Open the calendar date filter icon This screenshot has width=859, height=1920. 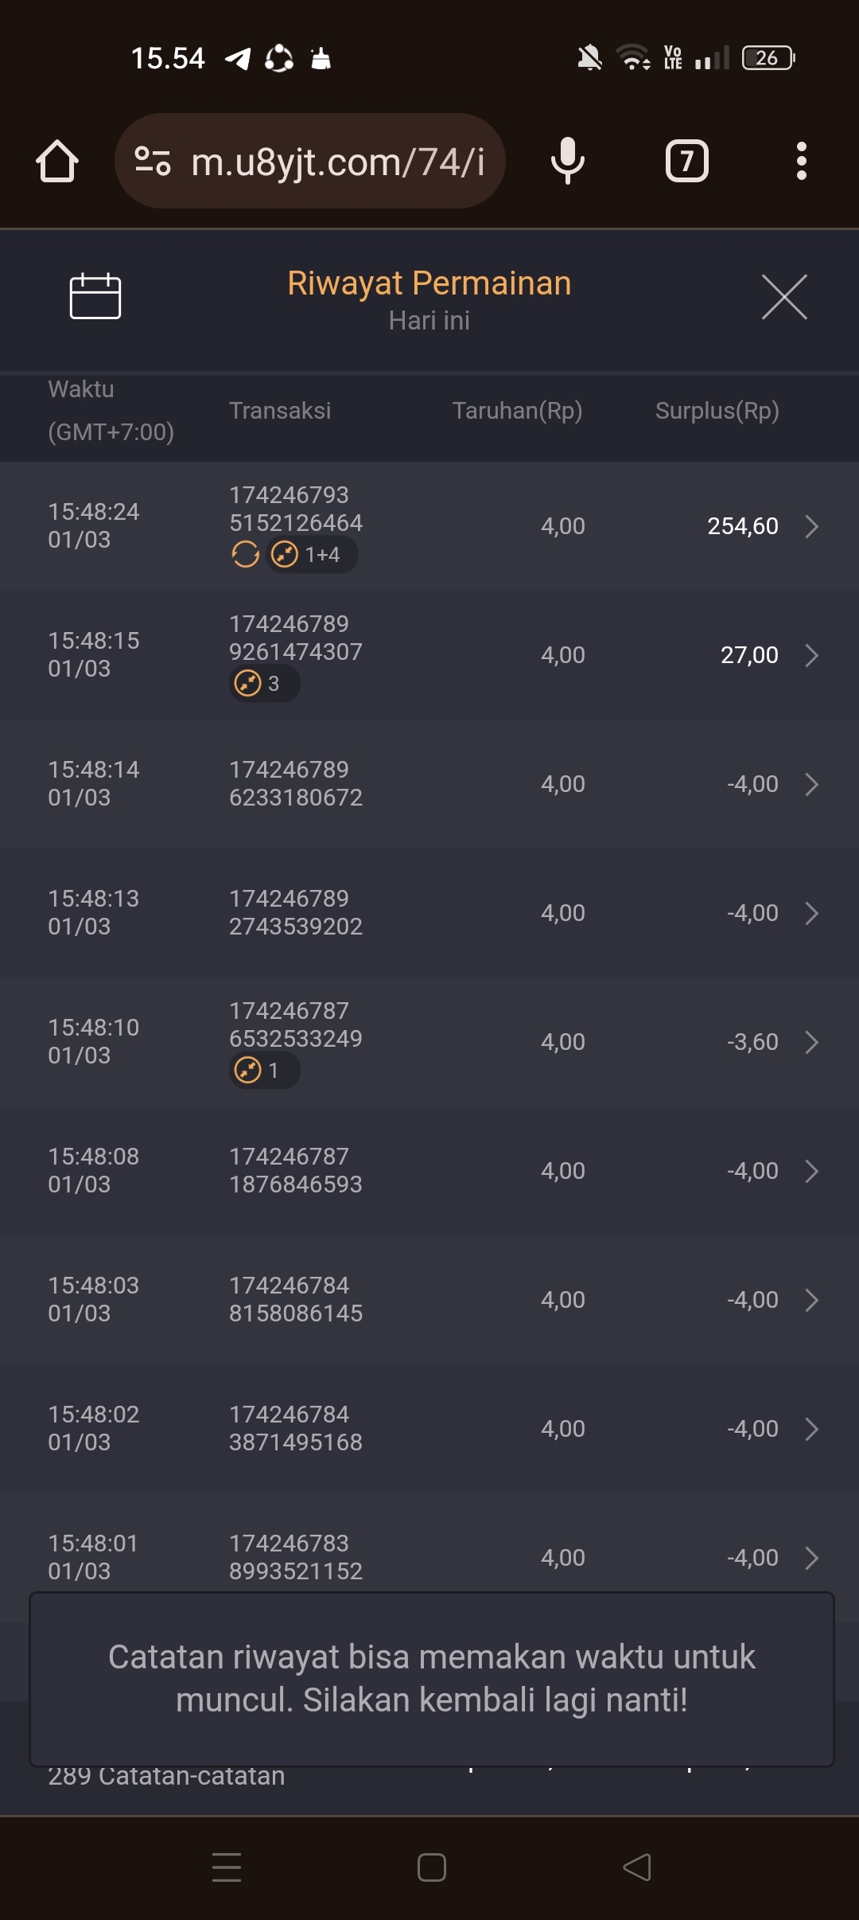pyautogui.click(x=95, y=297)
